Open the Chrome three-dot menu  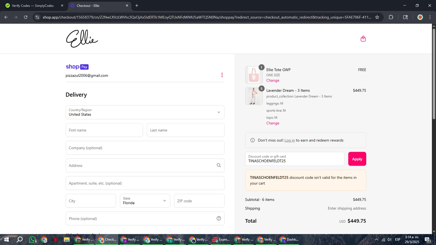pos(430,17)
